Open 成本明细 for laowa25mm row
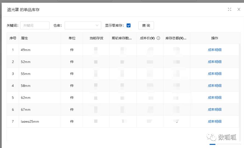Viewport: 244px width, 148px height. [215, 122]
